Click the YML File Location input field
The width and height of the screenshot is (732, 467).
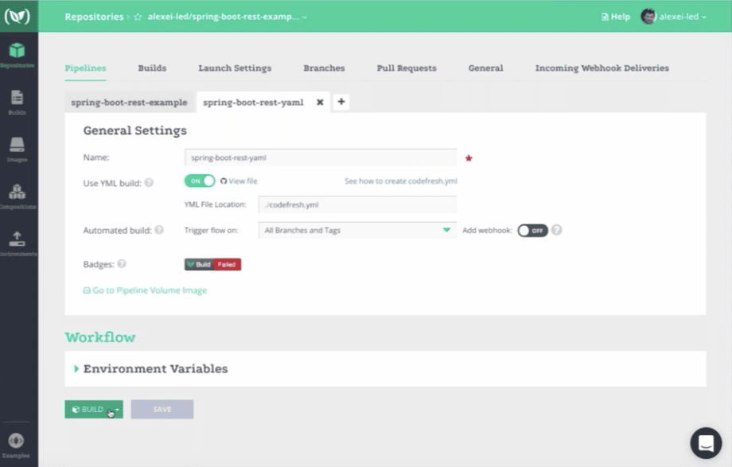pos(357,204)
